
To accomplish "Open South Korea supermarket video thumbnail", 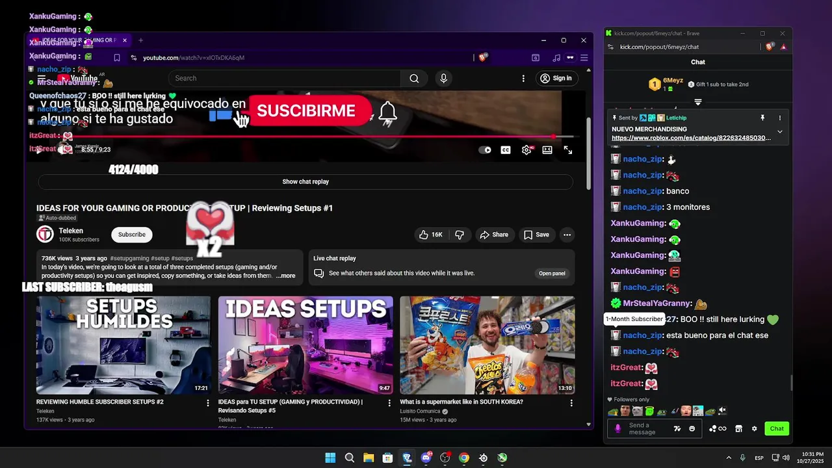I will pyautogui.click(x=487, y=345).
